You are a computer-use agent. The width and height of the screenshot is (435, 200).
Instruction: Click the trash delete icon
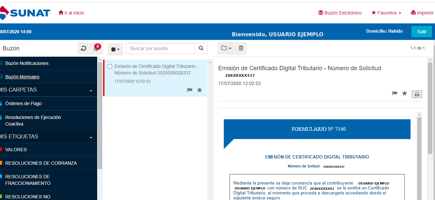tap(241, 48)
